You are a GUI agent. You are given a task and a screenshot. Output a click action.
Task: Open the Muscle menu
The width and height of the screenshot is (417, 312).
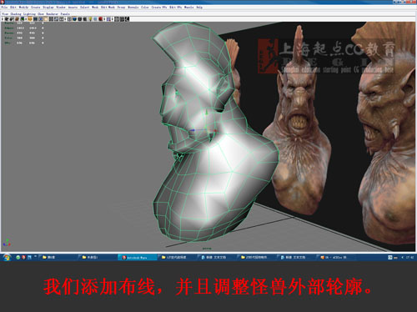[x=188, y=8]
